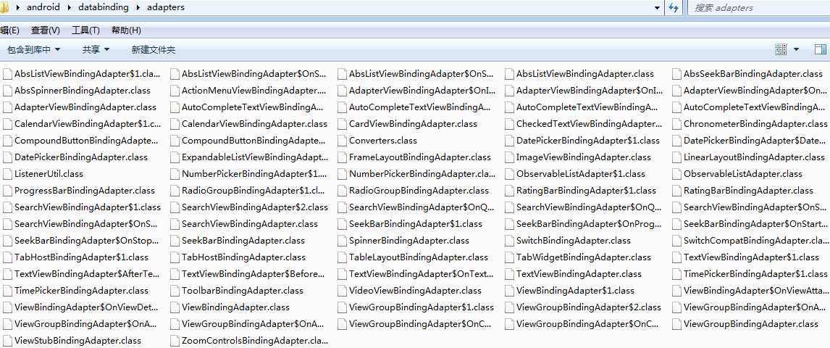The width and height of the screenshot is (830, 348).
Task: Click the adapters breadcrumb segment
Action: [x=166, y=7]
